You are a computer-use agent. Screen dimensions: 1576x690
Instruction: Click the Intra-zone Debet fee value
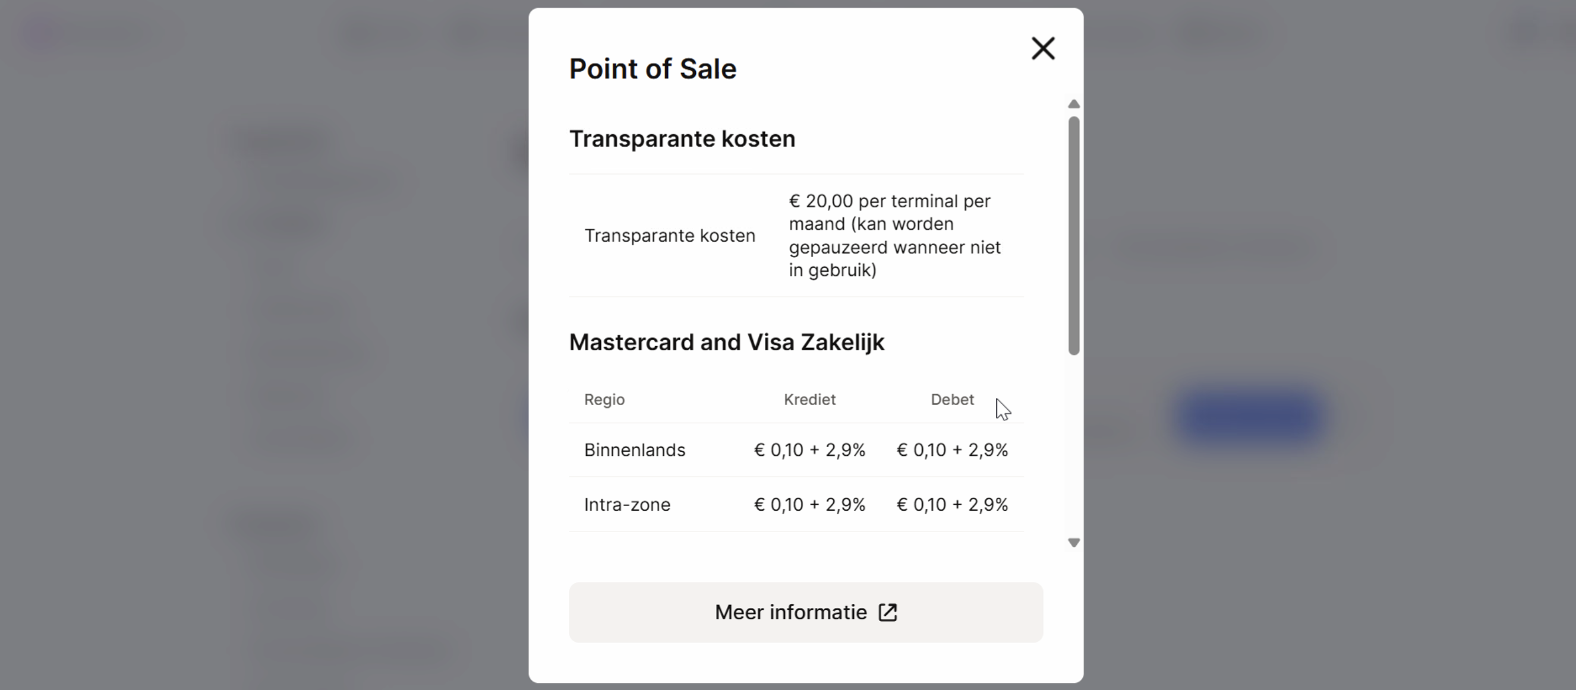point(952,505)
